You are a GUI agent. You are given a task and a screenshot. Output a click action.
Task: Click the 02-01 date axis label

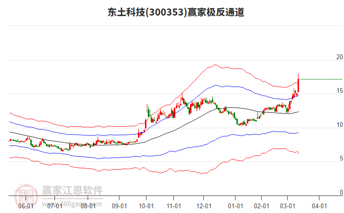tap(262, 206)
